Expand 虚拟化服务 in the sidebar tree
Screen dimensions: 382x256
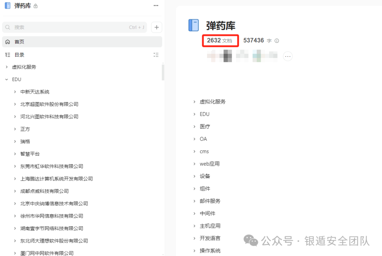[7, 67]
